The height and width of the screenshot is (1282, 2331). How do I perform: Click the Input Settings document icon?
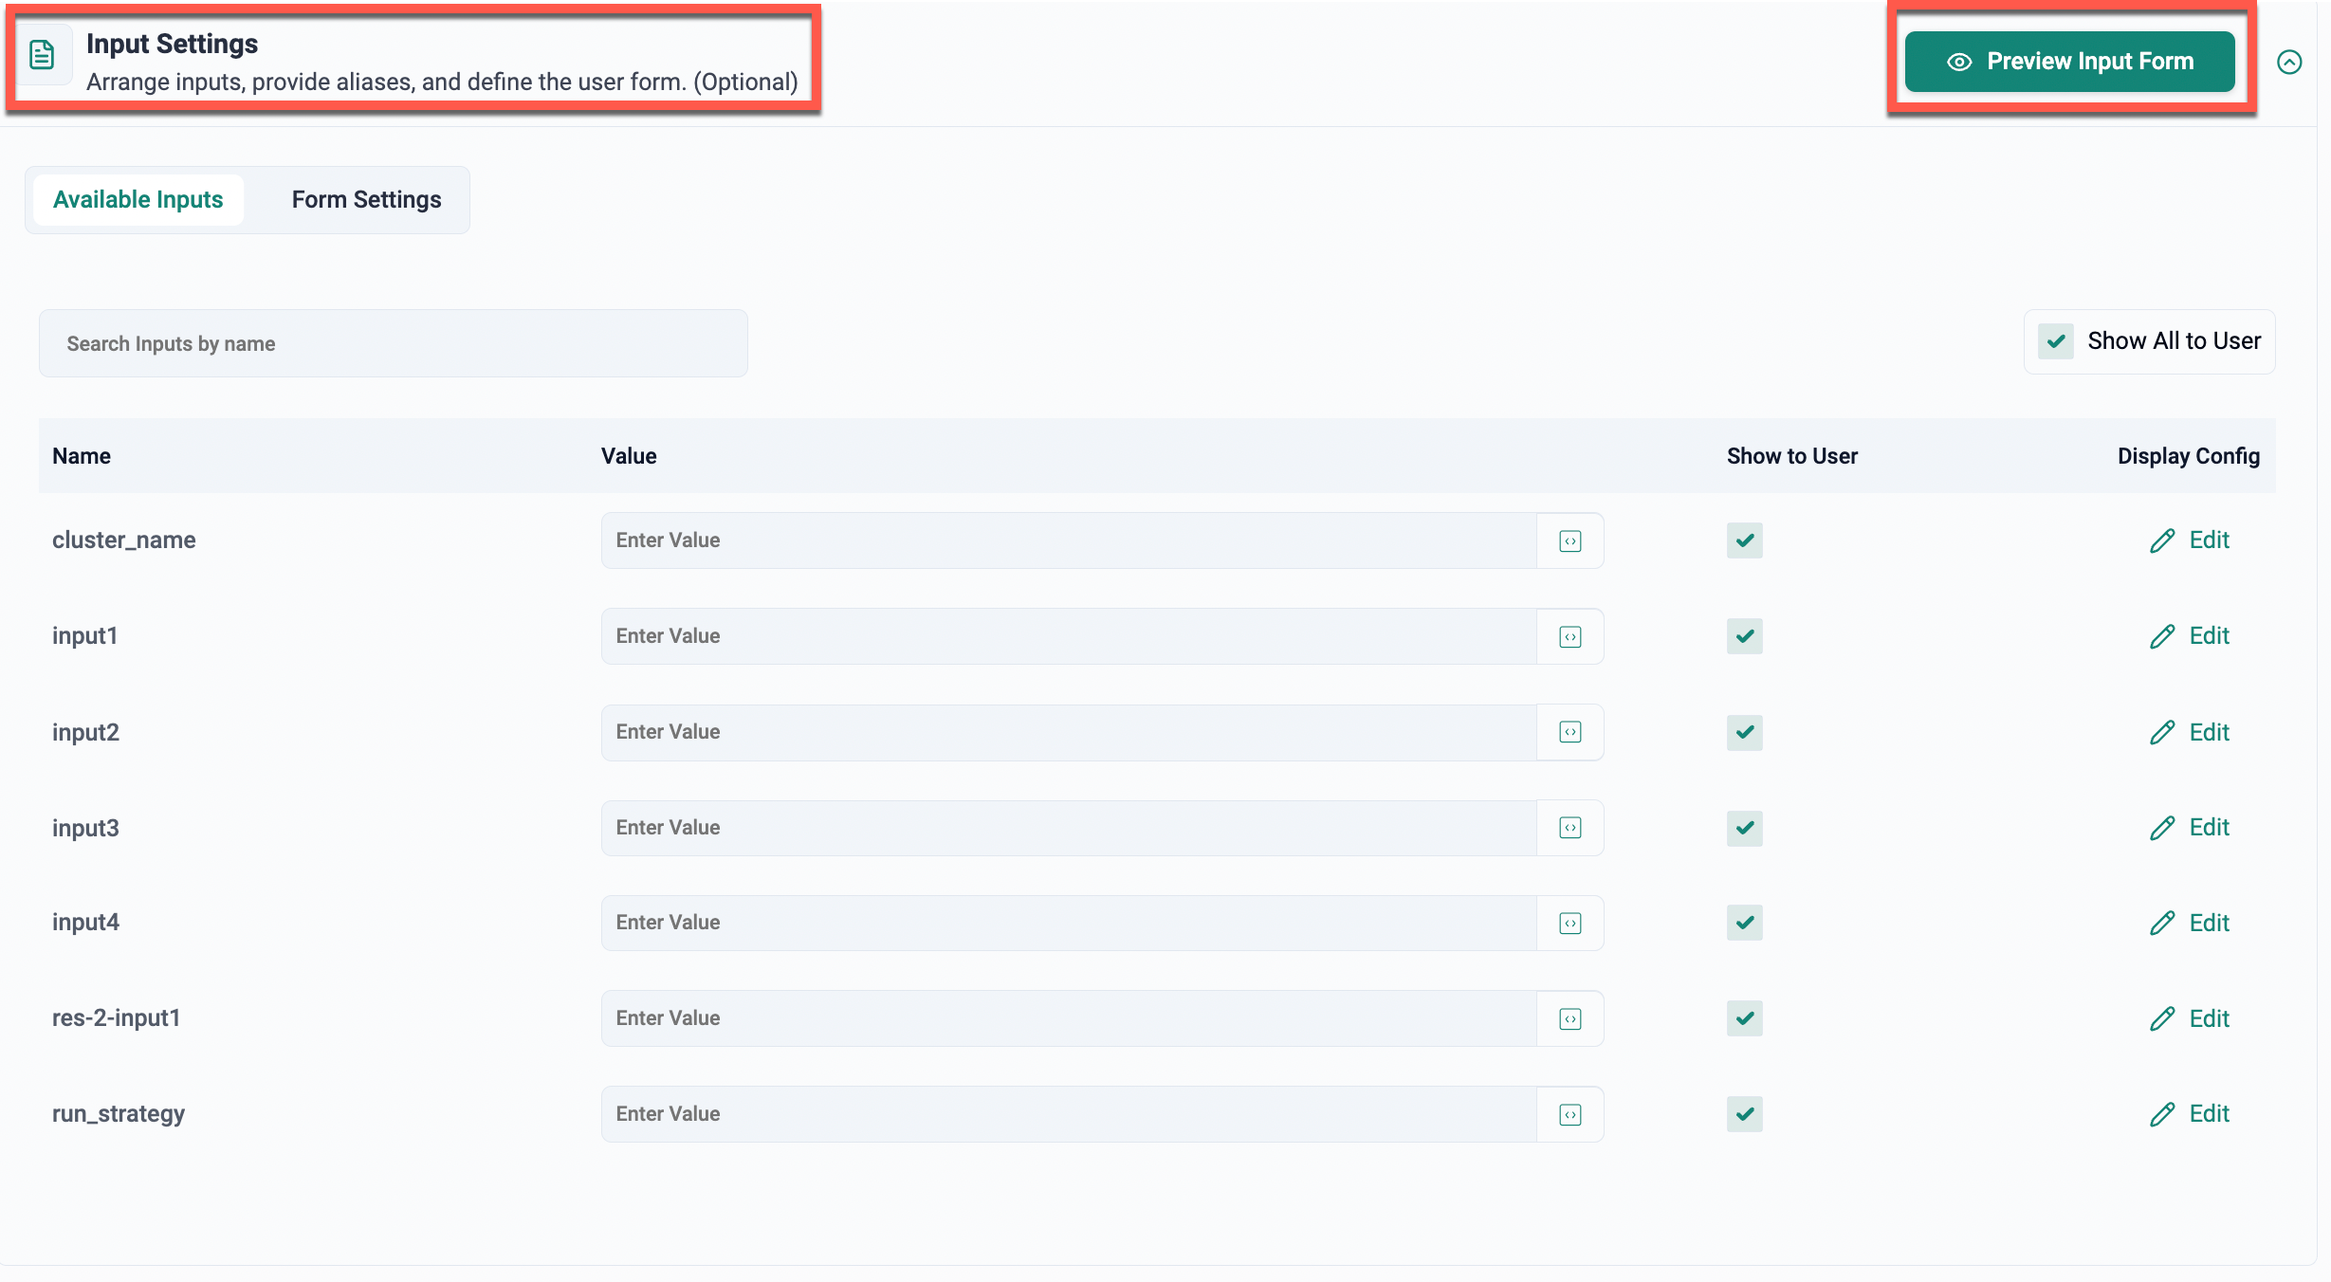pyautogui.click(x=42, y=55)
